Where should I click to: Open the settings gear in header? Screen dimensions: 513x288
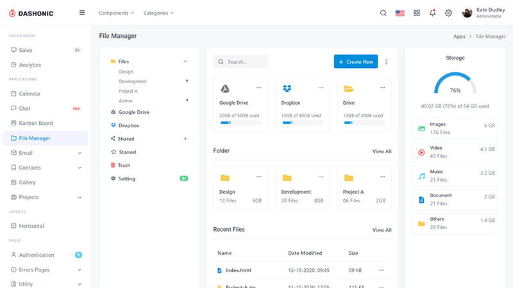(448, 13)
